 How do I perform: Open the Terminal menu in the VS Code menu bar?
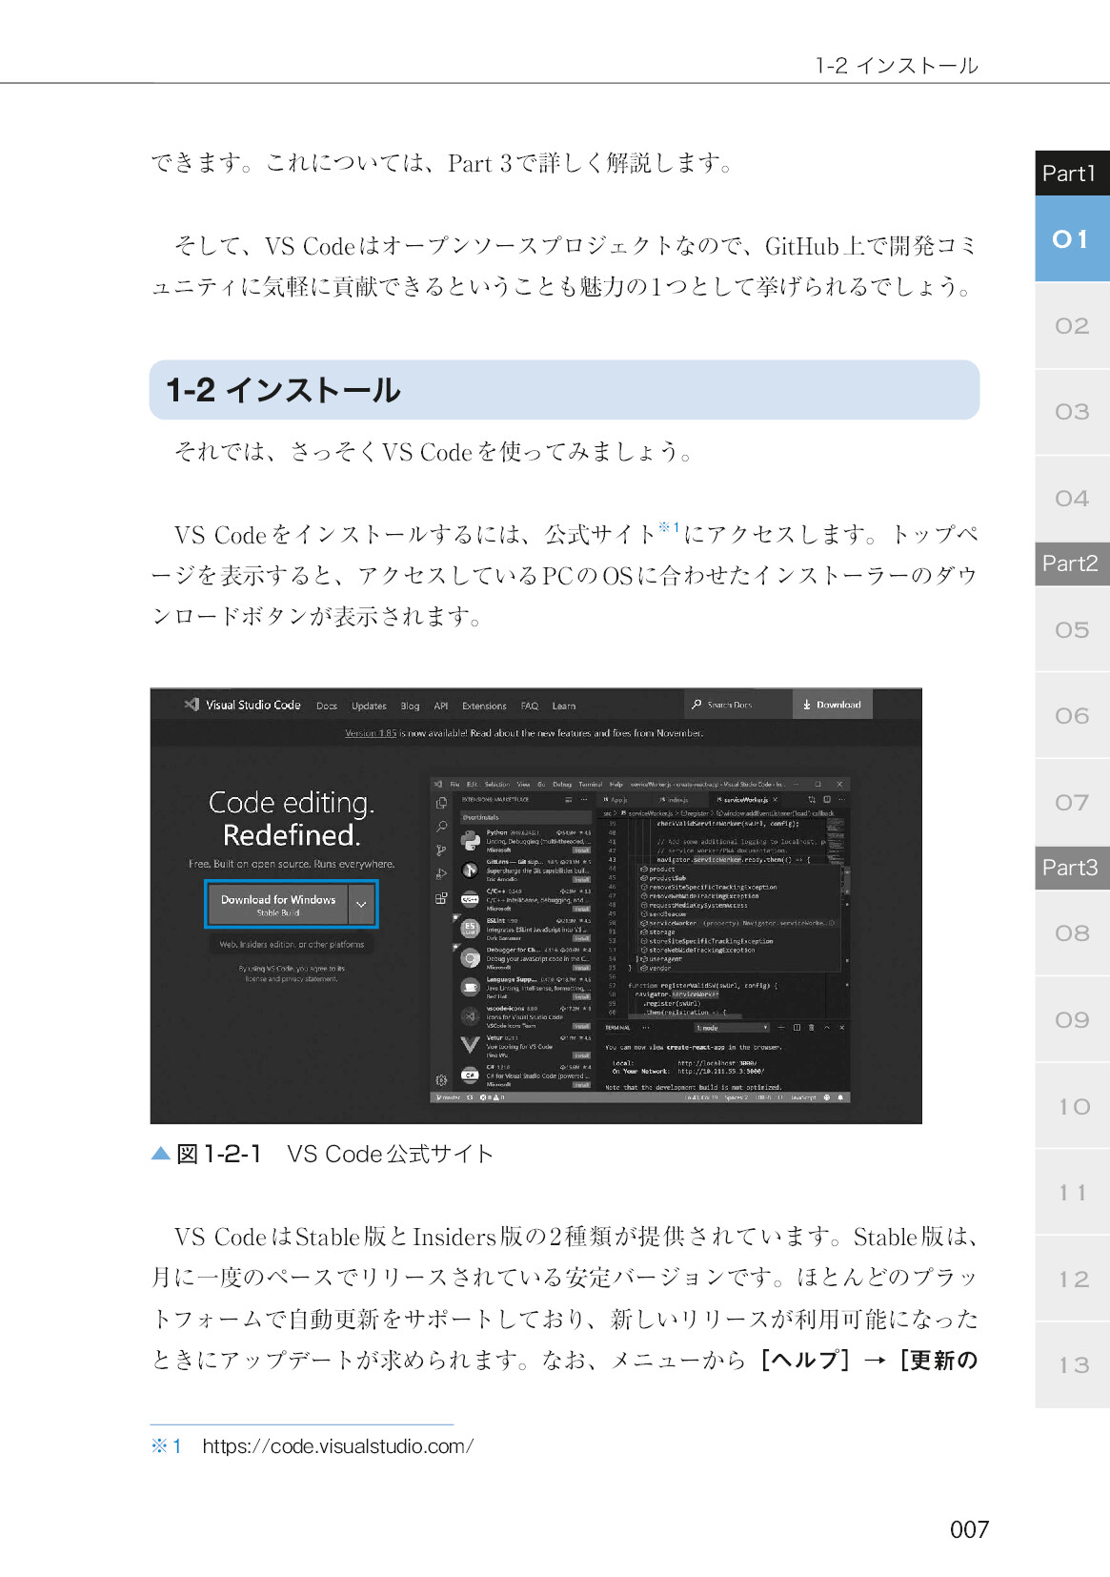591,785
